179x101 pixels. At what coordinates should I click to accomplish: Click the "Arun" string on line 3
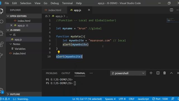(82, 28)
